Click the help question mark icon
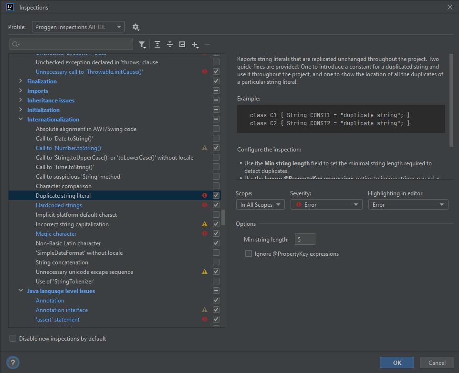Image resolution: width=459 pixels, height=373 pixels. pos(13,362)
